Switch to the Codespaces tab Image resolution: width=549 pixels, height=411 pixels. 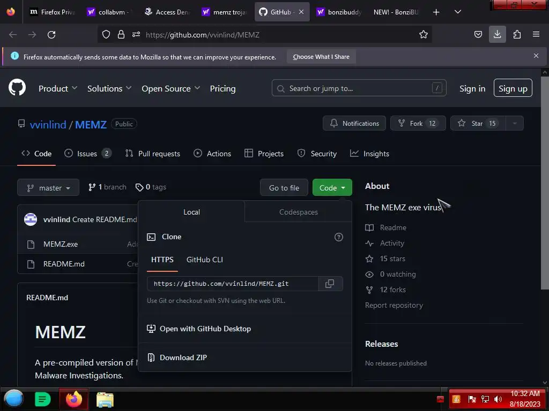click(298, 212)
